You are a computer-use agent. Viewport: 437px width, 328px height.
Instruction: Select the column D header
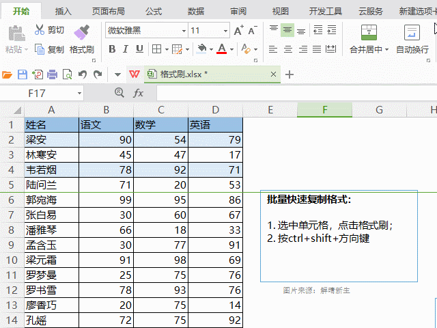(x=215, y=110)
